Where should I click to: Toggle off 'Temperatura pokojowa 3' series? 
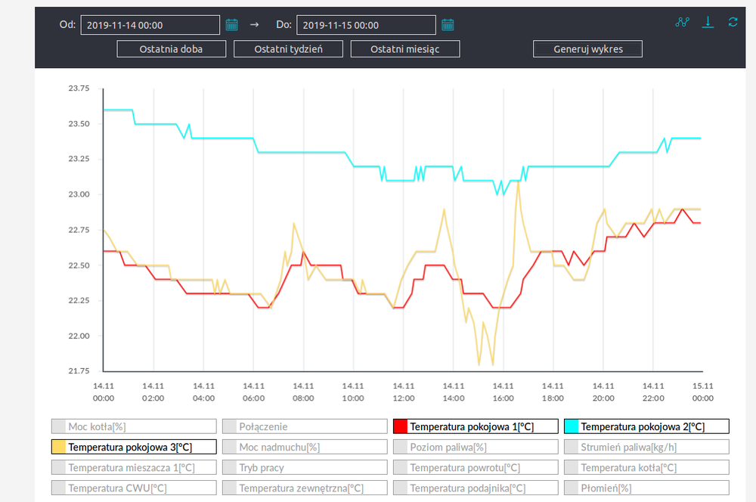click(x=134, y=447)
